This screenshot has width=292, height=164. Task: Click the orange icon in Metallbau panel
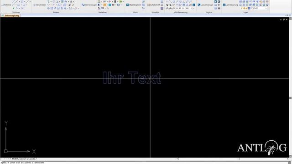click(104, 5)
